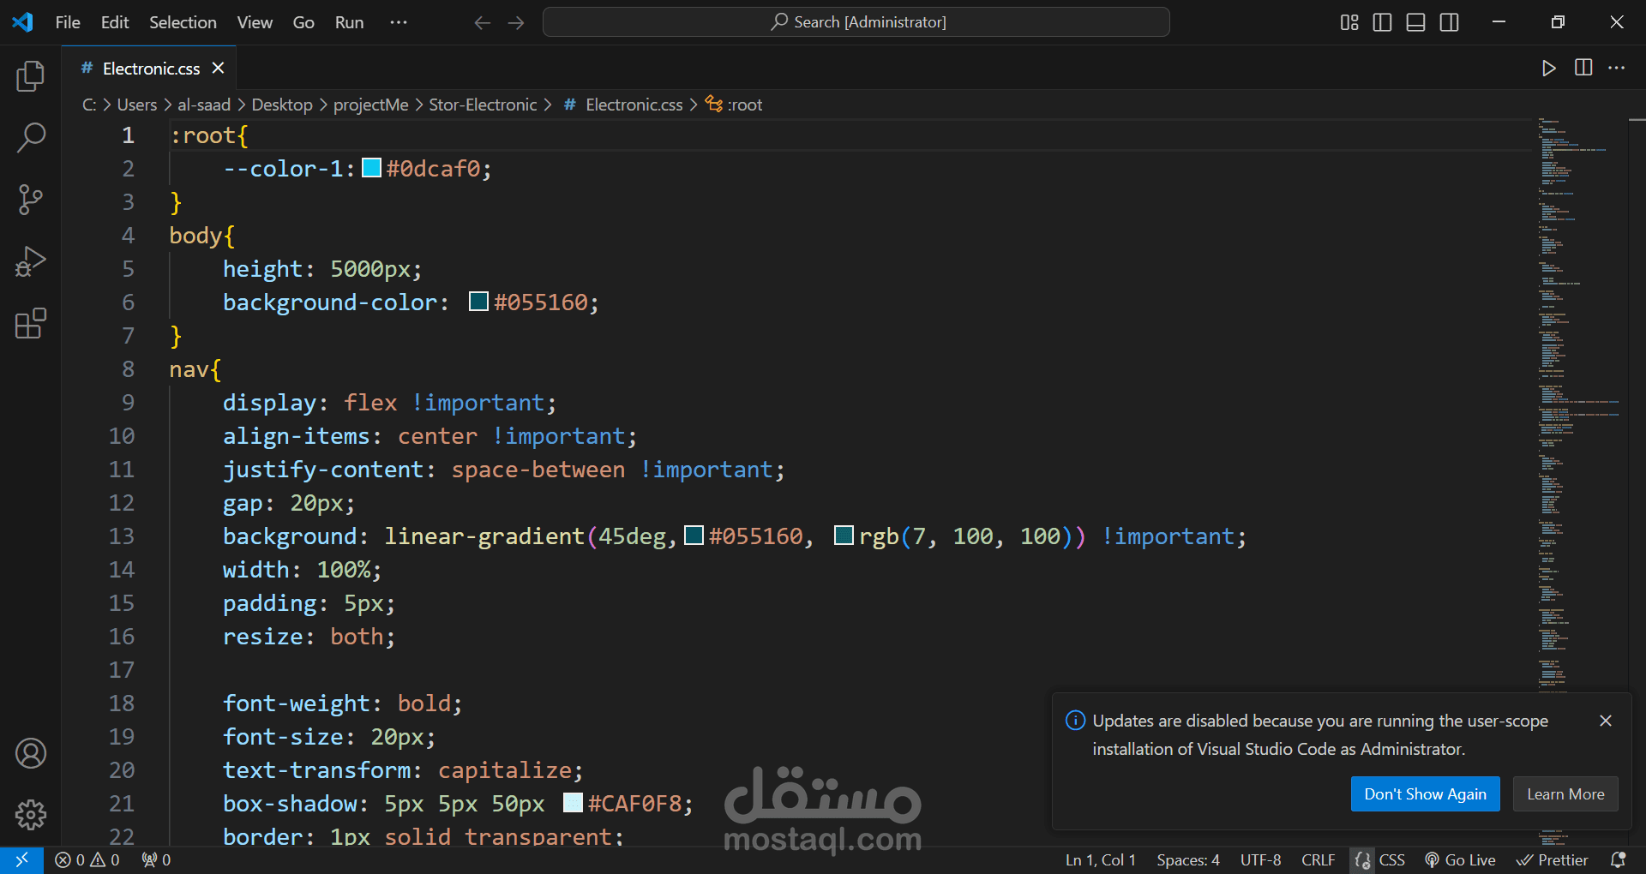Click the Run code play icon

click(1548, 69)
